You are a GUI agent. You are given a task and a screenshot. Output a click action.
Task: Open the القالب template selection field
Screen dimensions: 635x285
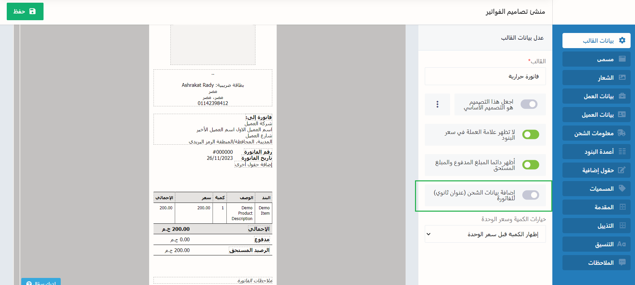pyautogui.click(x=485, y=76)
